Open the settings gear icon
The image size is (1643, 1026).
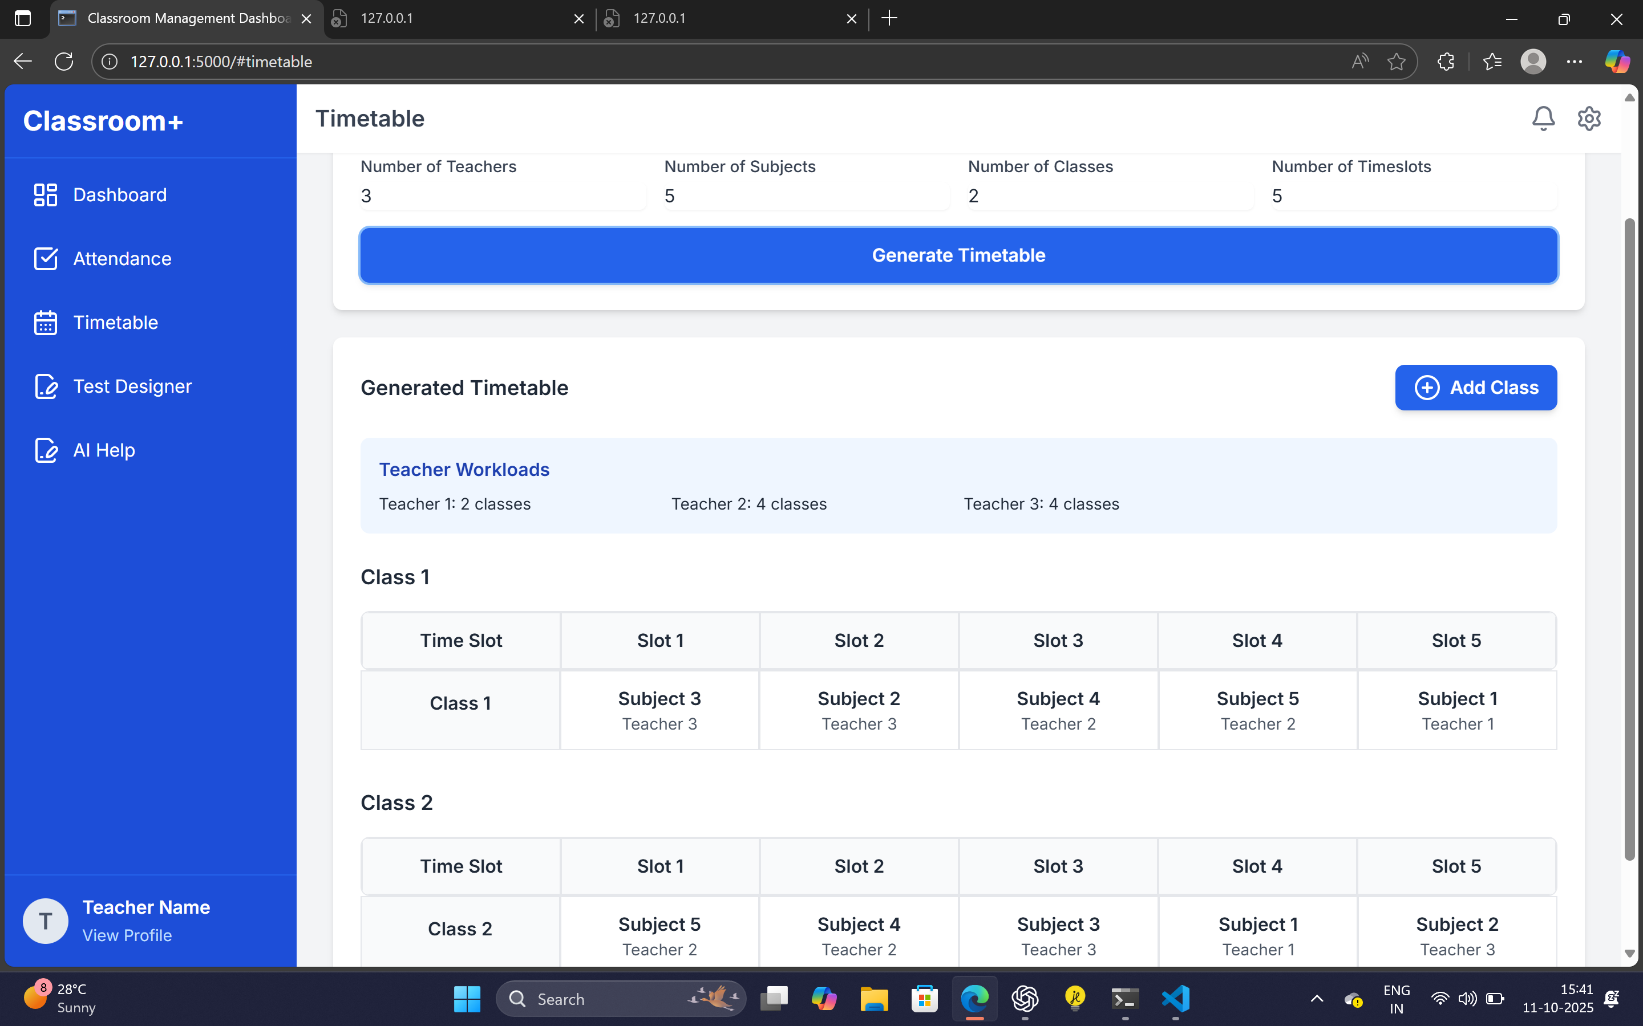tap(1589, 119)
